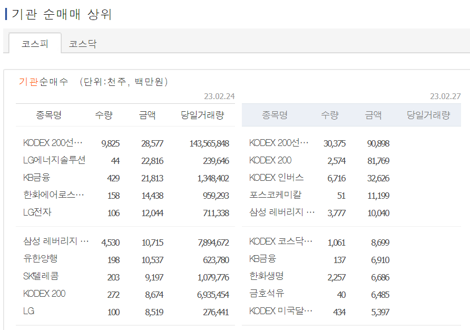Viewport: 470px width, 330px height.
Task: Click amount value 8,699
Action: coord(380,242)
